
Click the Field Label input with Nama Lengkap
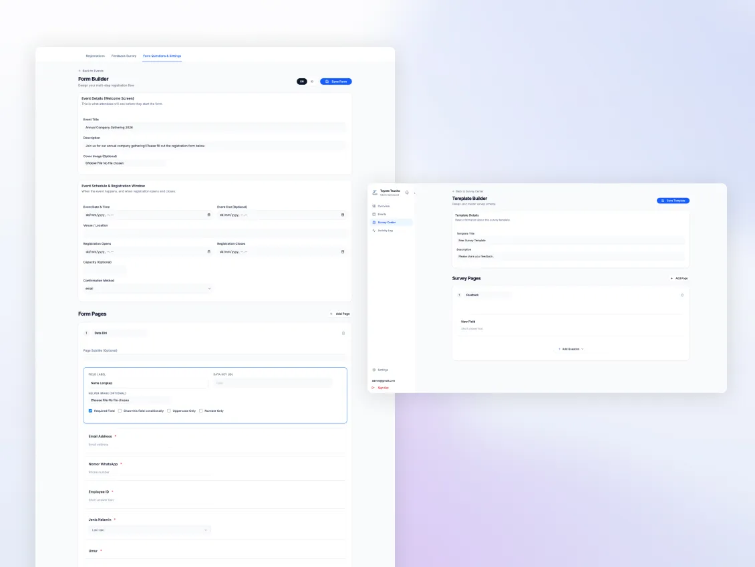[x=148, y=383]
